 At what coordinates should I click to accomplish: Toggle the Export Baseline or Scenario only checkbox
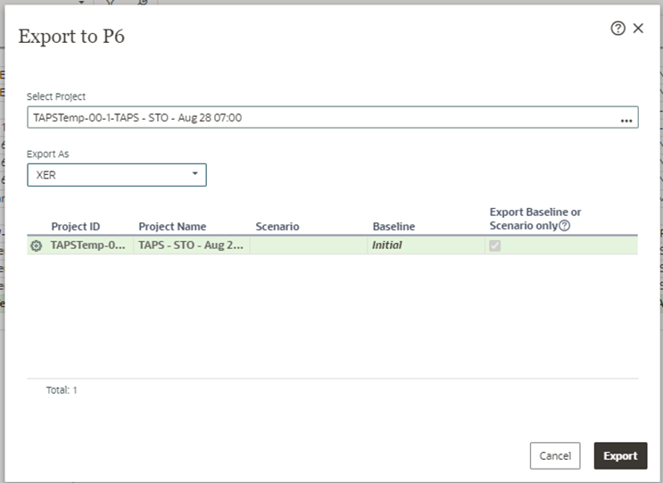point(494,246)
